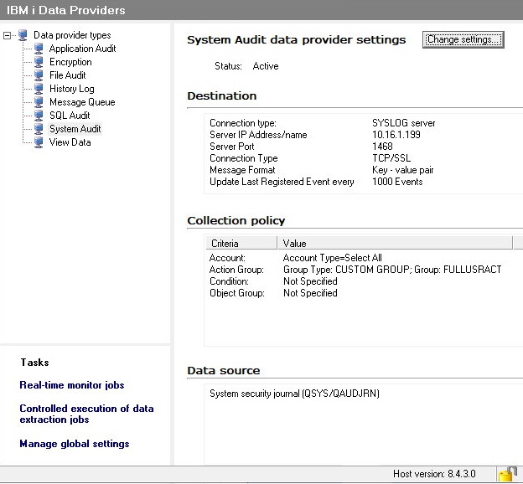Select the Condition: criteria row
This screenshot has width=523, height=484.
pos(229,281)
